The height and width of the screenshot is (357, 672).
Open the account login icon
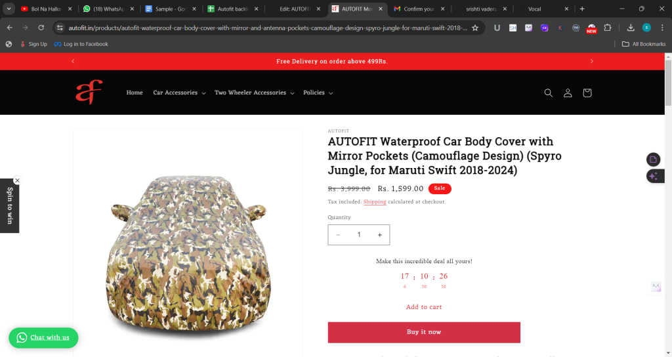pyautogui.click(x=568, y=93)
